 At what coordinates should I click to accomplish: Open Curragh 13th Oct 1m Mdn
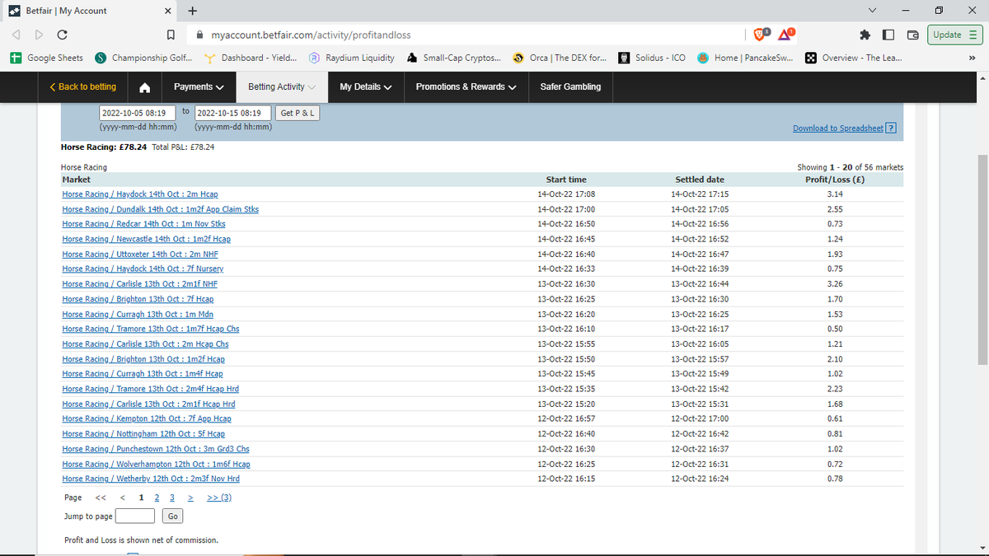(138, 314)
